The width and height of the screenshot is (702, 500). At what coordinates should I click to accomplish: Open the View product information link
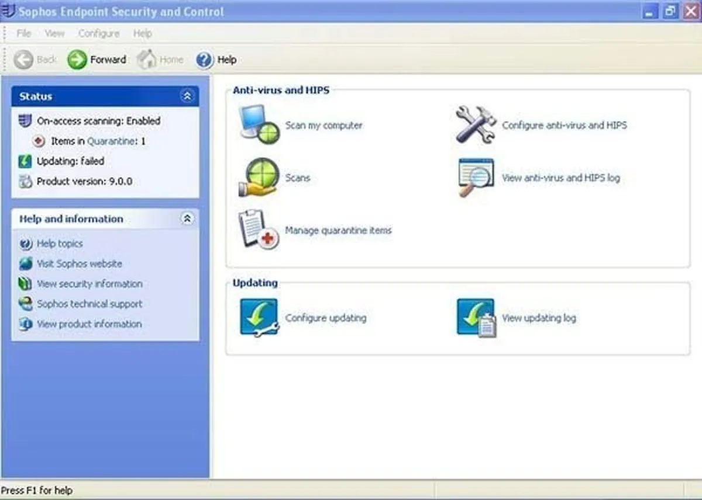pos(90,324)
